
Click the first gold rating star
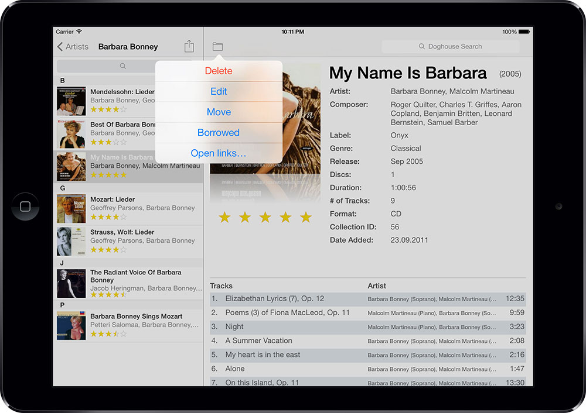pos(224,218)
